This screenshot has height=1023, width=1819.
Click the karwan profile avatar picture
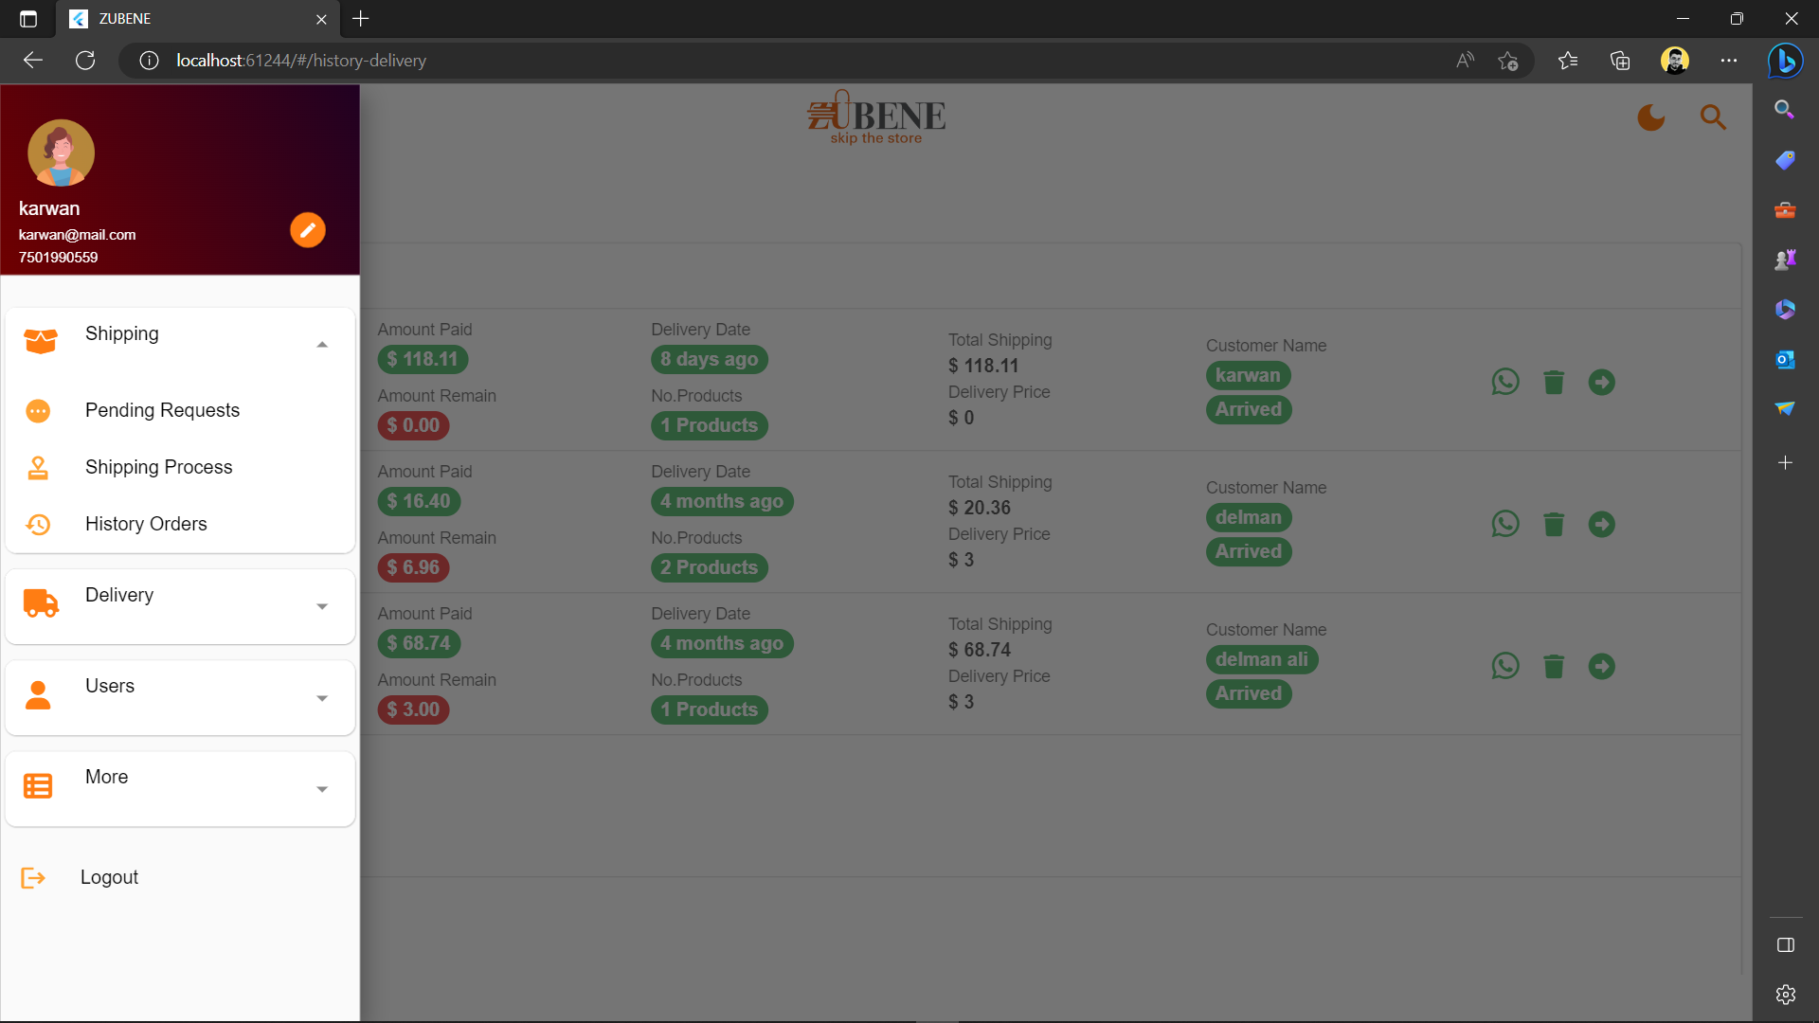tap(61, 153)
